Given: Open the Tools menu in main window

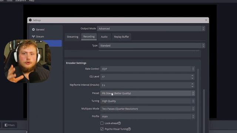Looking at the screenshot, I should (x=9, y=1).
